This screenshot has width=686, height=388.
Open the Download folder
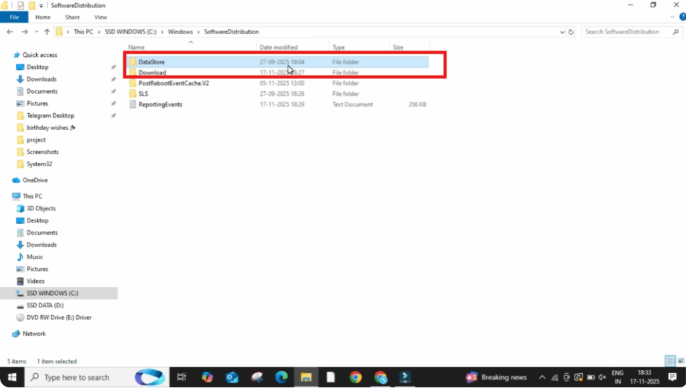tap(152, 72)
